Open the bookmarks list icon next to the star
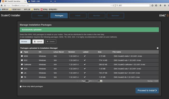Viewport: 169px width, 99px height. coord(156,5)
